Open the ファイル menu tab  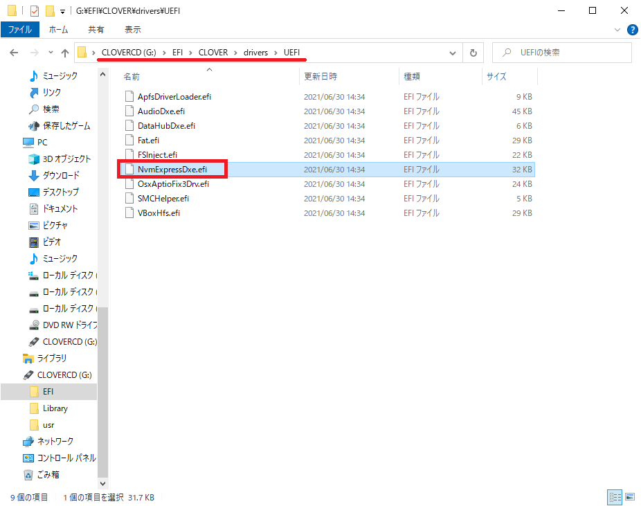point(20,30)
